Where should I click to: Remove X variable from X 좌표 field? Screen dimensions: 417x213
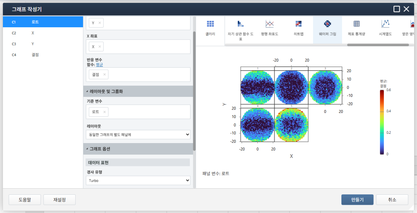[x=100, y=47]
